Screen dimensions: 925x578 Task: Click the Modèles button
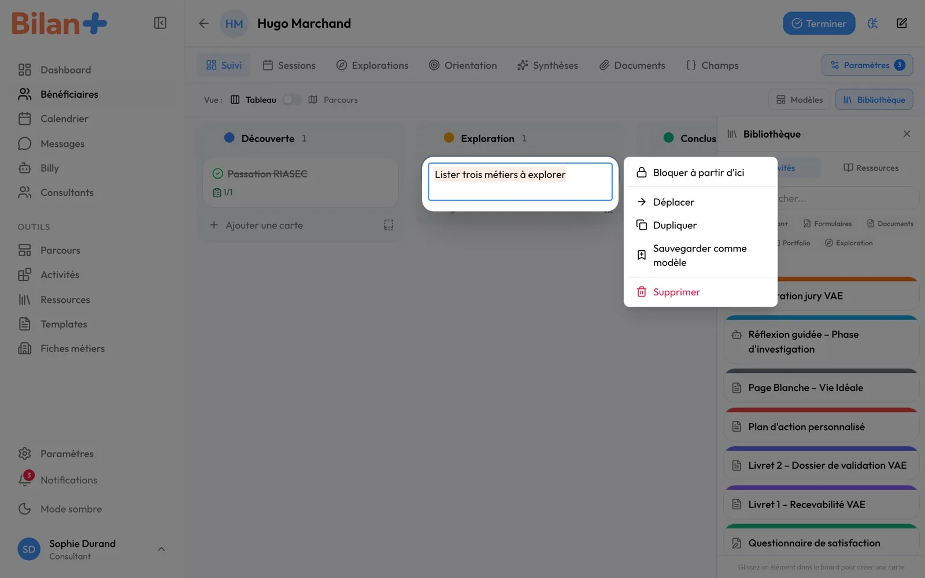pyautogui.click(x=800, y=100)
